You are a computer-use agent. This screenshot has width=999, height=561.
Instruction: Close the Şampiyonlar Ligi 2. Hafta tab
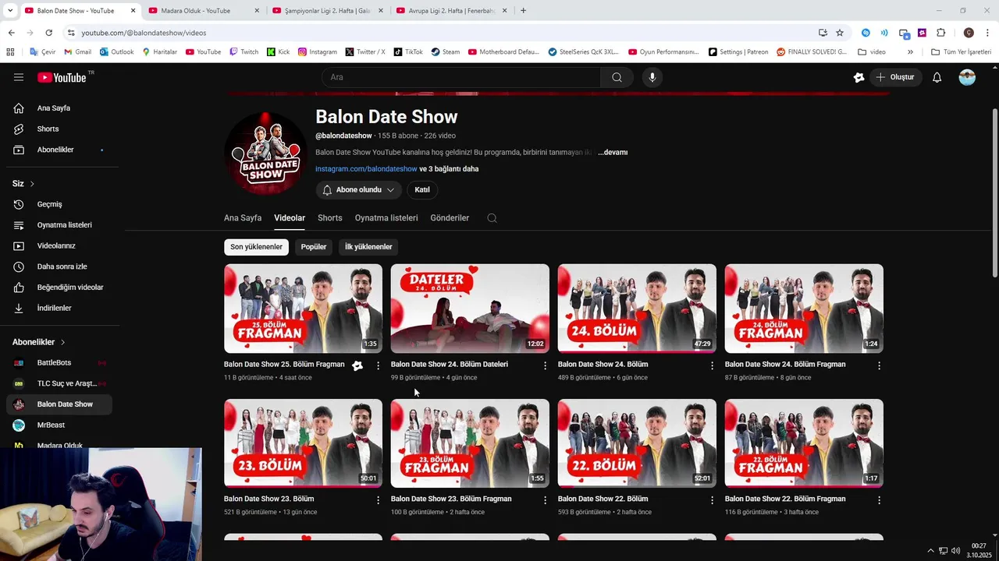click(x=380, y=11)
